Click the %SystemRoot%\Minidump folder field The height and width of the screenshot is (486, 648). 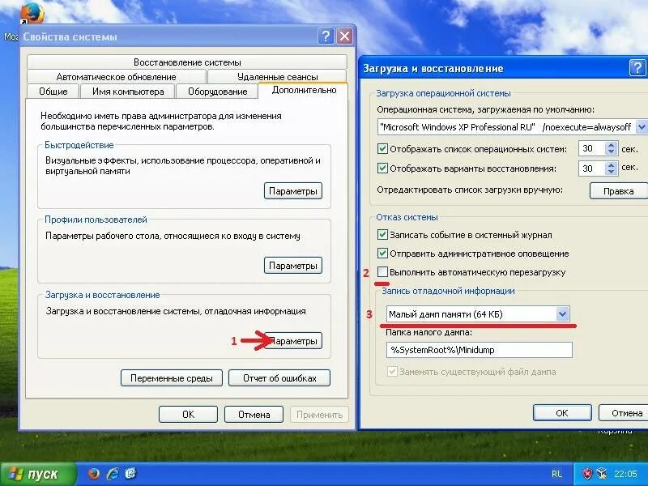point(479,350)
